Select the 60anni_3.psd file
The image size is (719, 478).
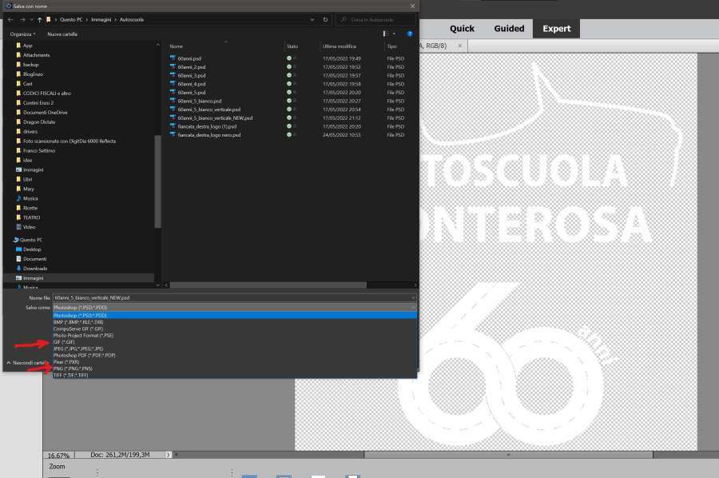190,75
